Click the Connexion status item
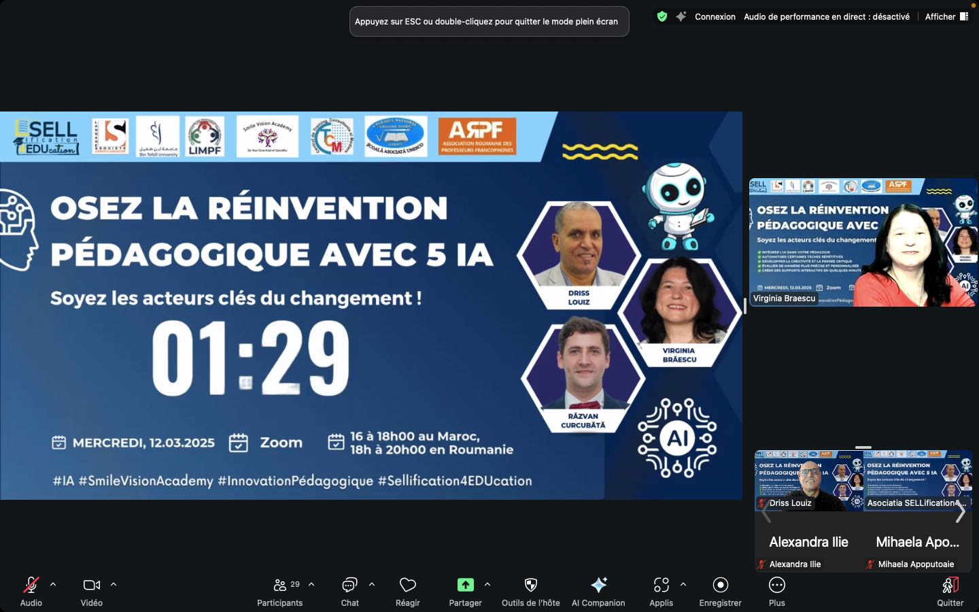Viewport: 979px width, 612px height. 715,17
